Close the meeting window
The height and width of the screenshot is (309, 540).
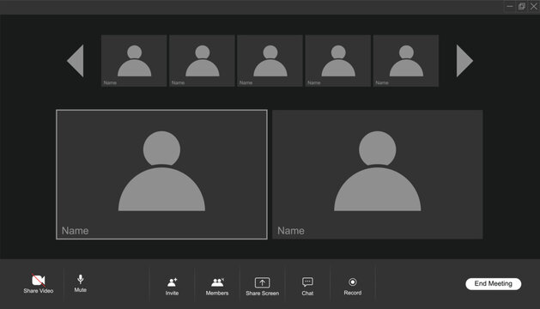534,7
